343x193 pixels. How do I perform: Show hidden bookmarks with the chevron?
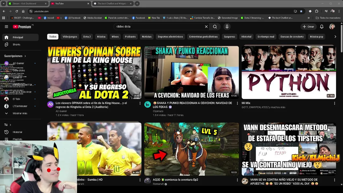coord(309,18)
